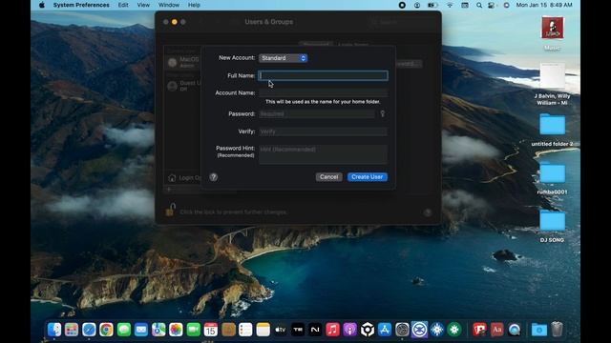Click the help question mark in dialog
Viewport: 611px width, 343px height.
(x=214, y=177)
